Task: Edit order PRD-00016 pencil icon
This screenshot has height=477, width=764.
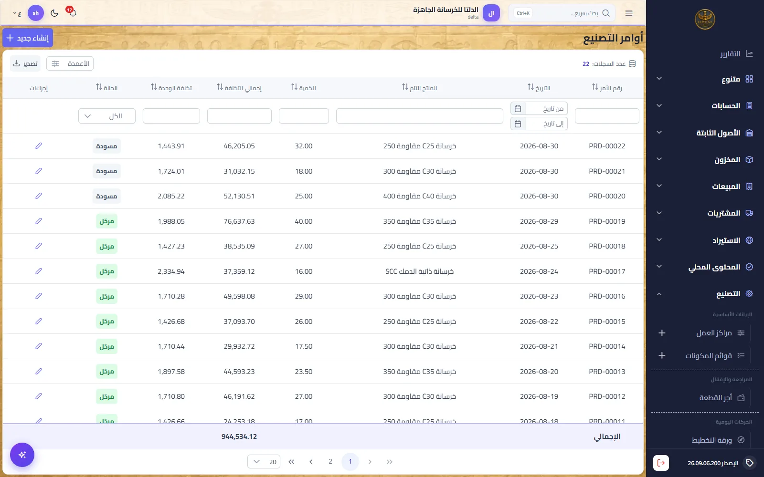Action: [39, 296]
